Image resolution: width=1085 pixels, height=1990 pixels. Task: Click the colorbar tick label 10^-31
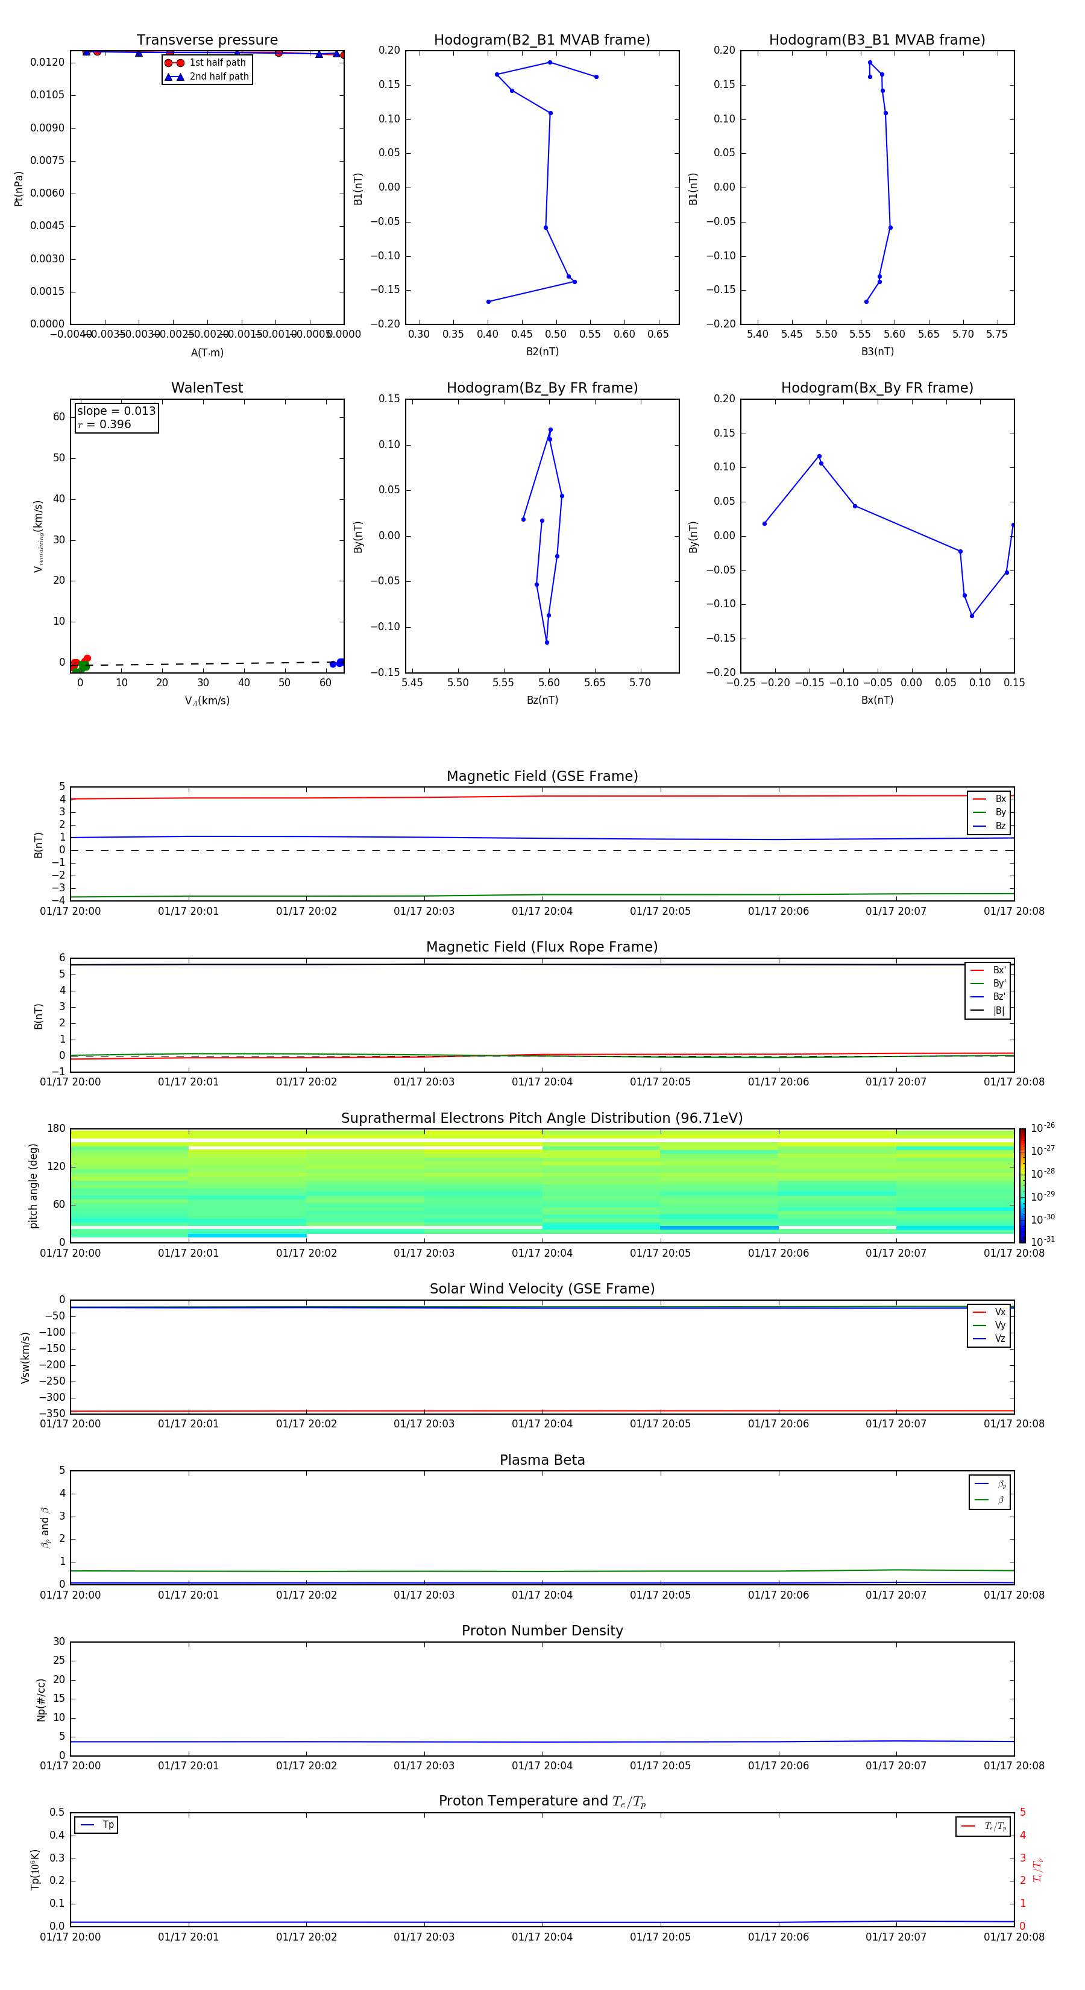pyautogui.click(x=1043, y=1242)
